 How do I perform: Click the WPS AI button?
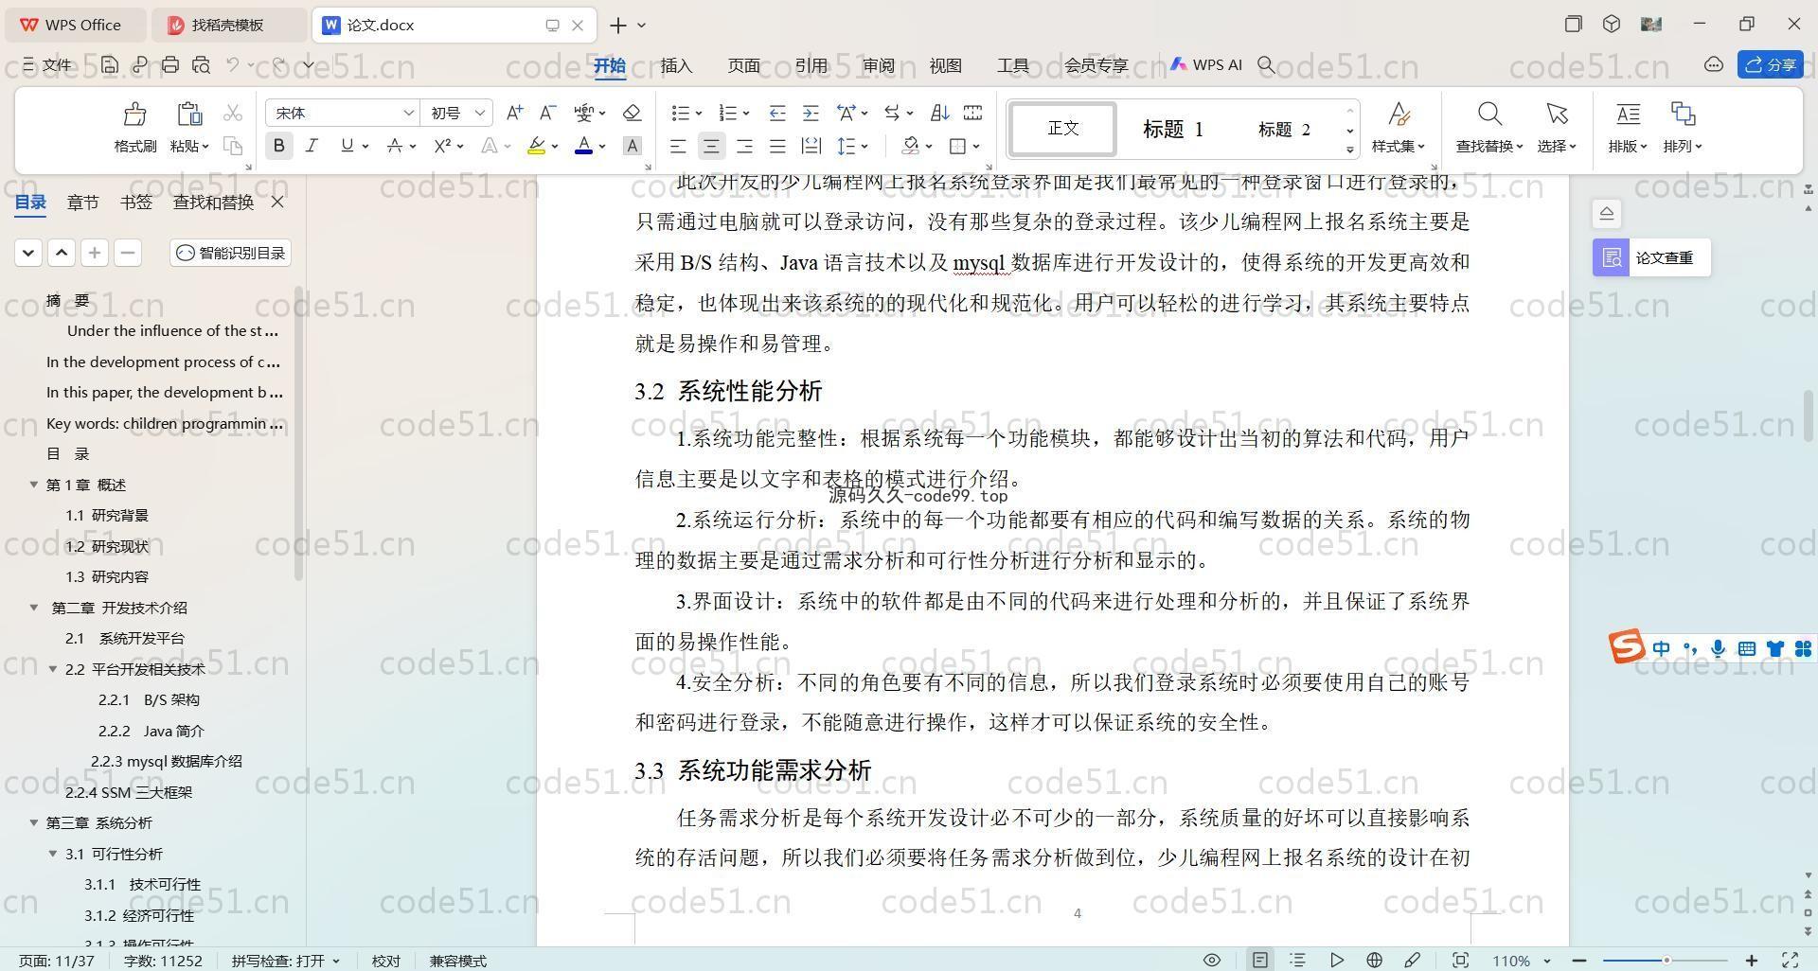coord(1205,64)
